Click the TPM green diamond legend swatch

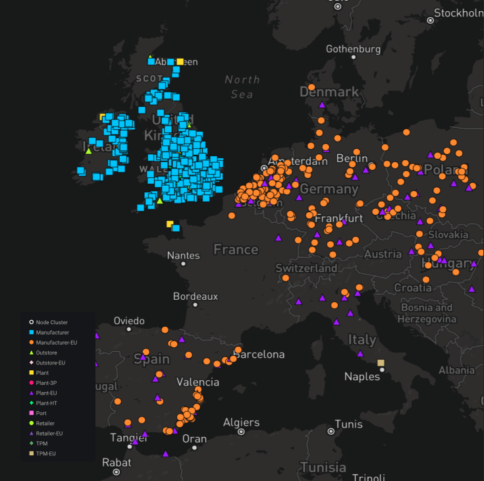click(x=31, y=443)
